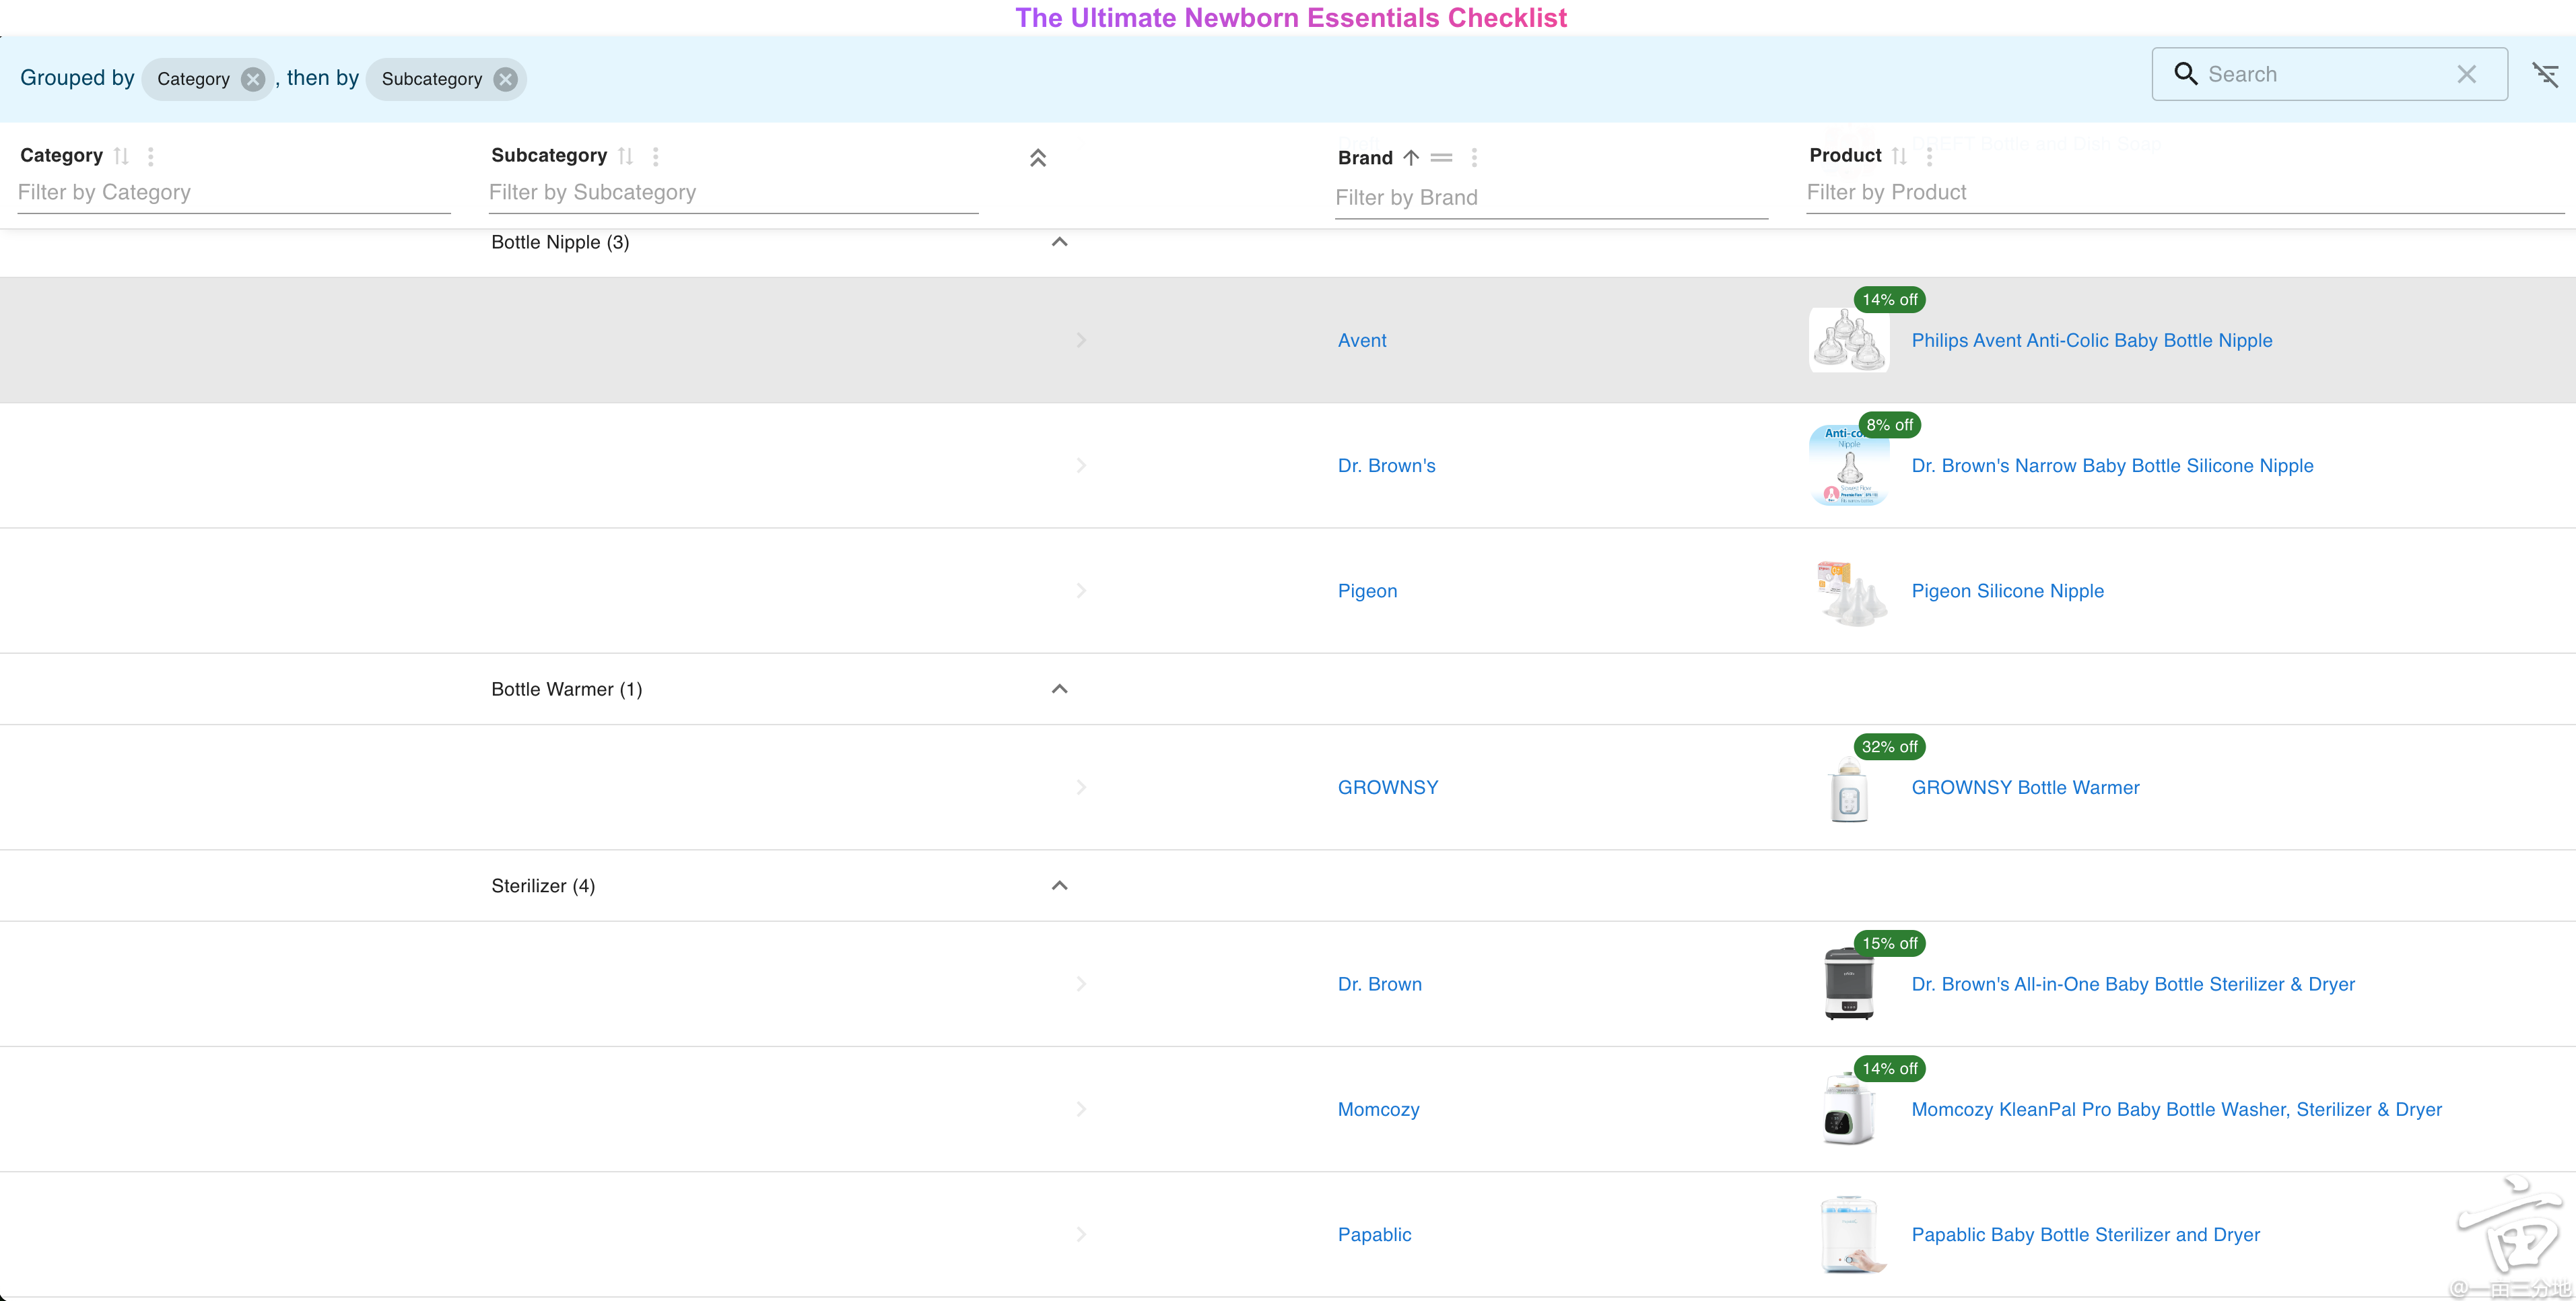Open Momcozy KleanPal Pro product link
The image size is (2576, 1301).
[x=2176, y=1109]
